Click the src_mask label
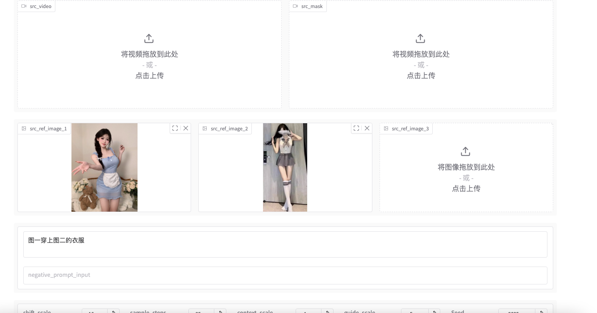 (312, 6)
